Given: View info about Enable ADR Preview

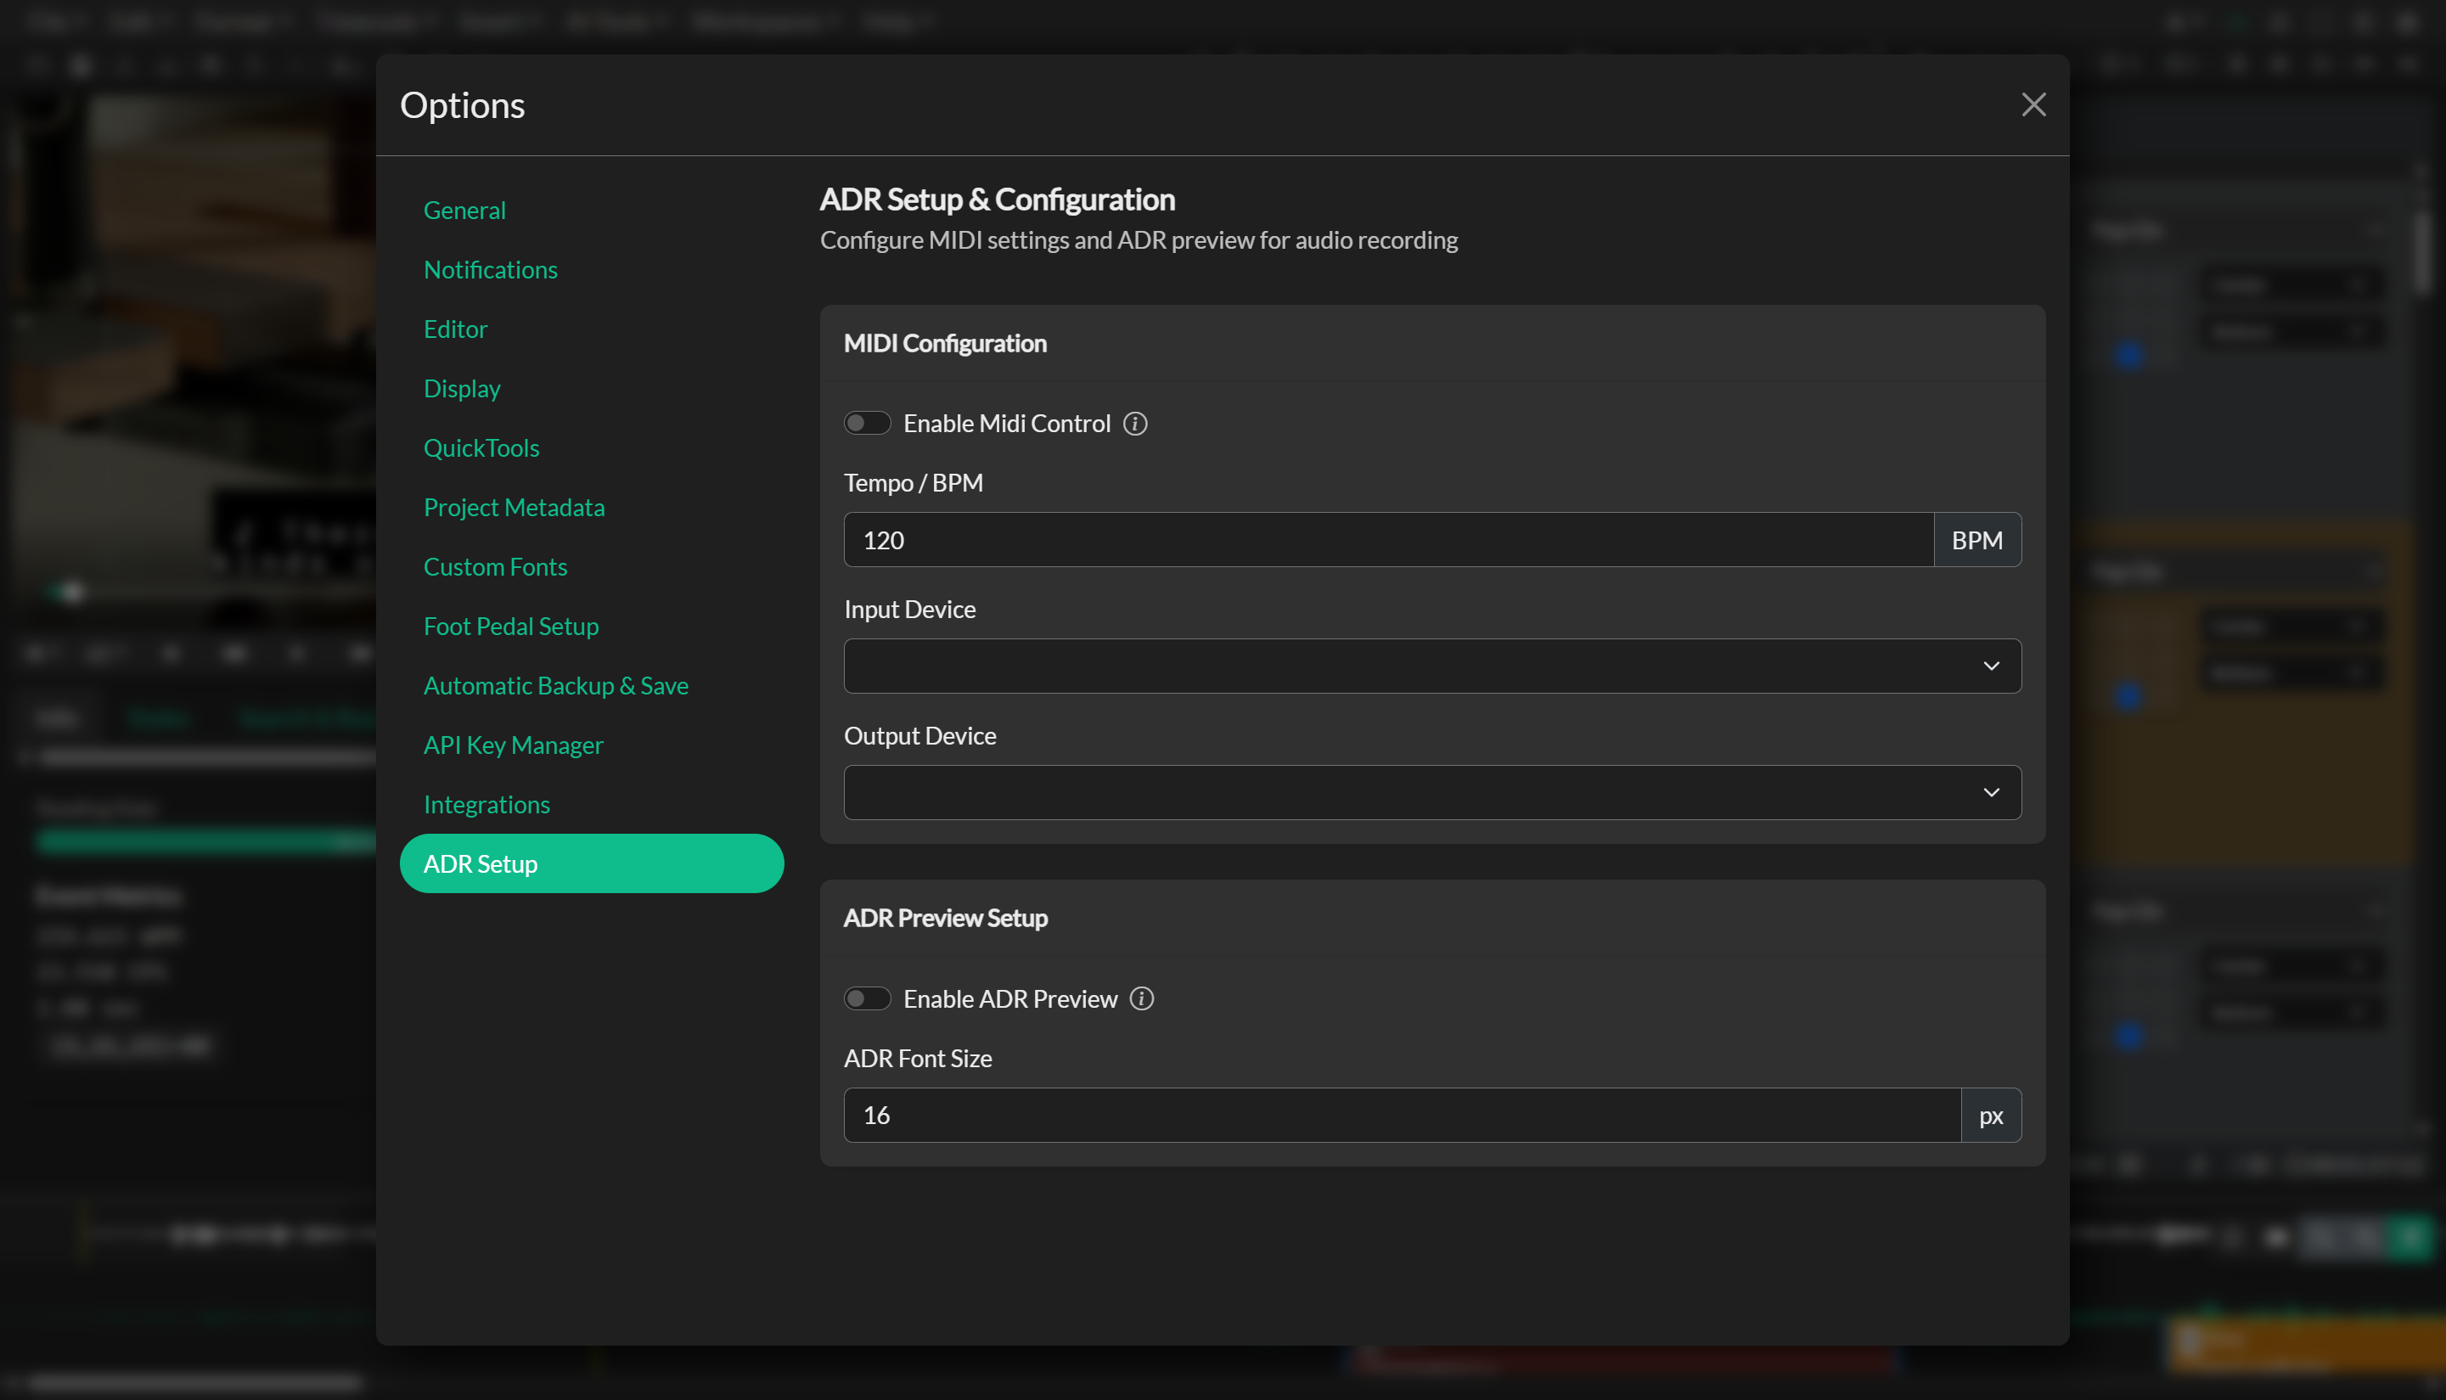Looking at the screenshot, I should pyautogui.click(x=1141, y=999).
